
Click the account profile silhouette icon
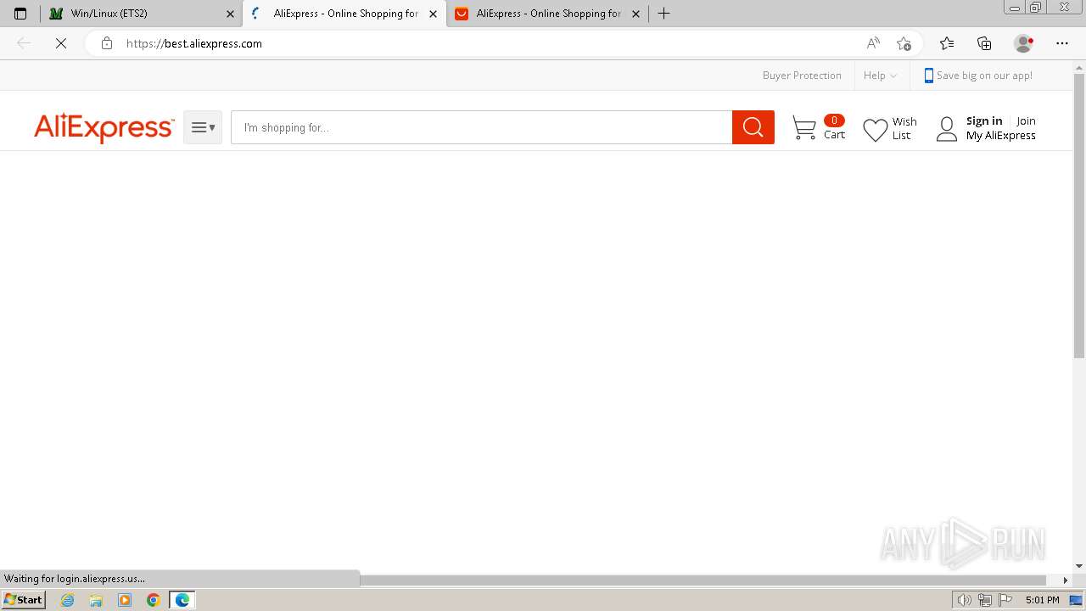tap(946, 129)
